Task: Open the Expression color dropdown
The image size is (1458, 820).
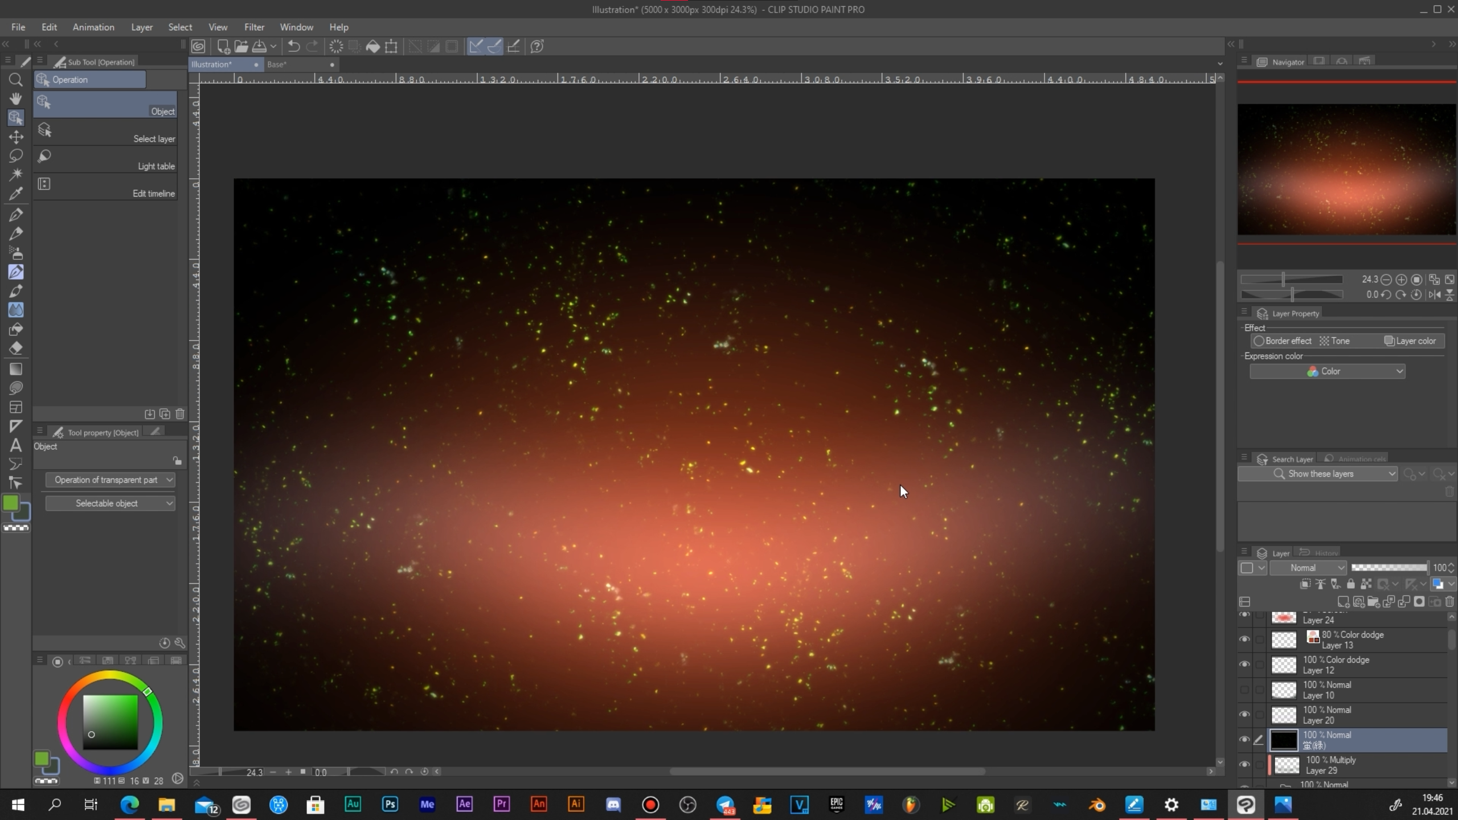Action: [1327, 371]
